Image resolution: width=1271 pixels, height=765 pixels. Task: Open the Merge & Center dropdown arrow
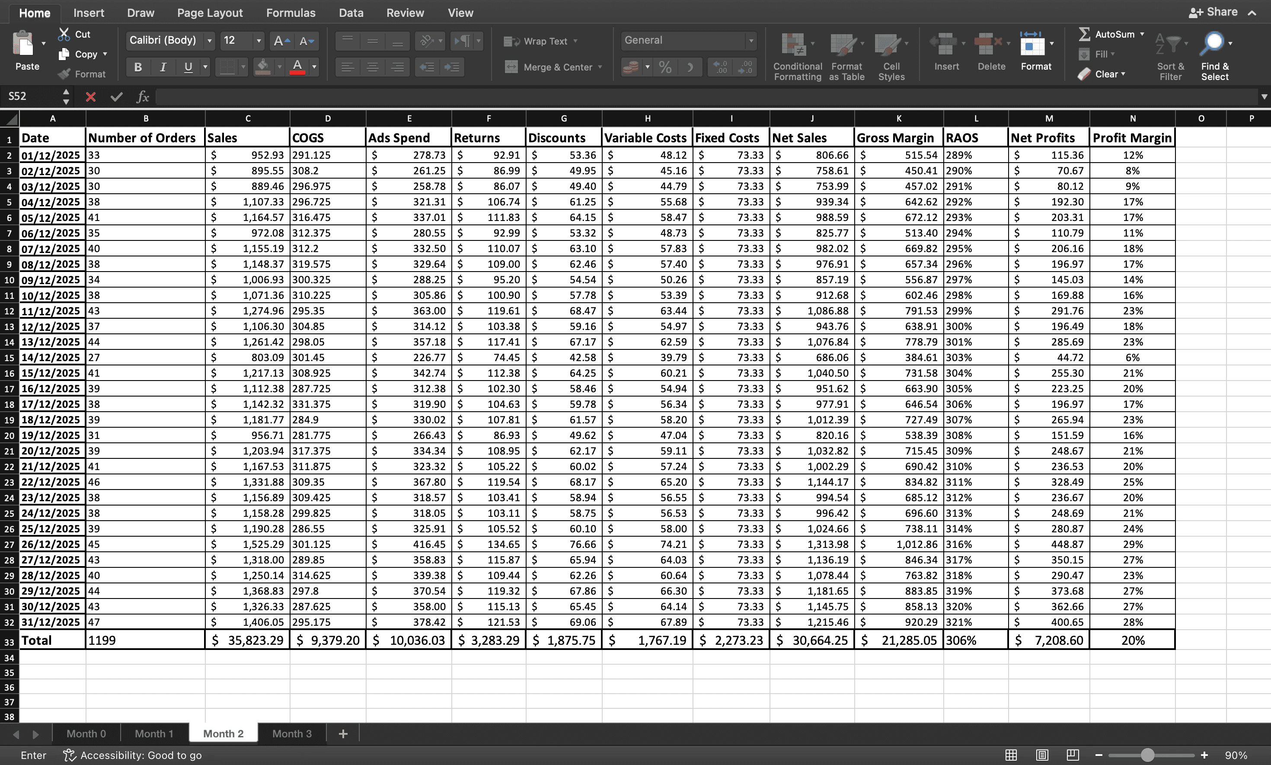pos(600,67)
